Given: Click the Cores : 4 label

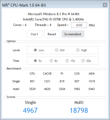Looking at the screenshot, I should [x=20, y=25].
